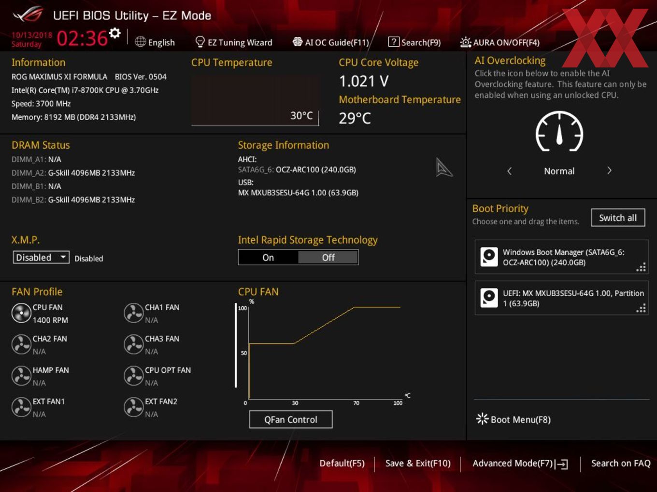Grab the drag handle on Windows Boot Manager
This screenshot has height=492, width=657.
pyautogui.click(x=641, y=267)
